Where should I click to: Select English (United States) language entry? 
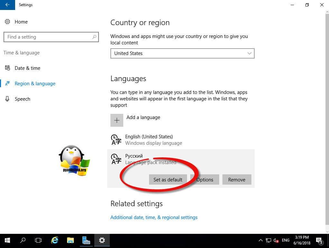click(149, 140)
